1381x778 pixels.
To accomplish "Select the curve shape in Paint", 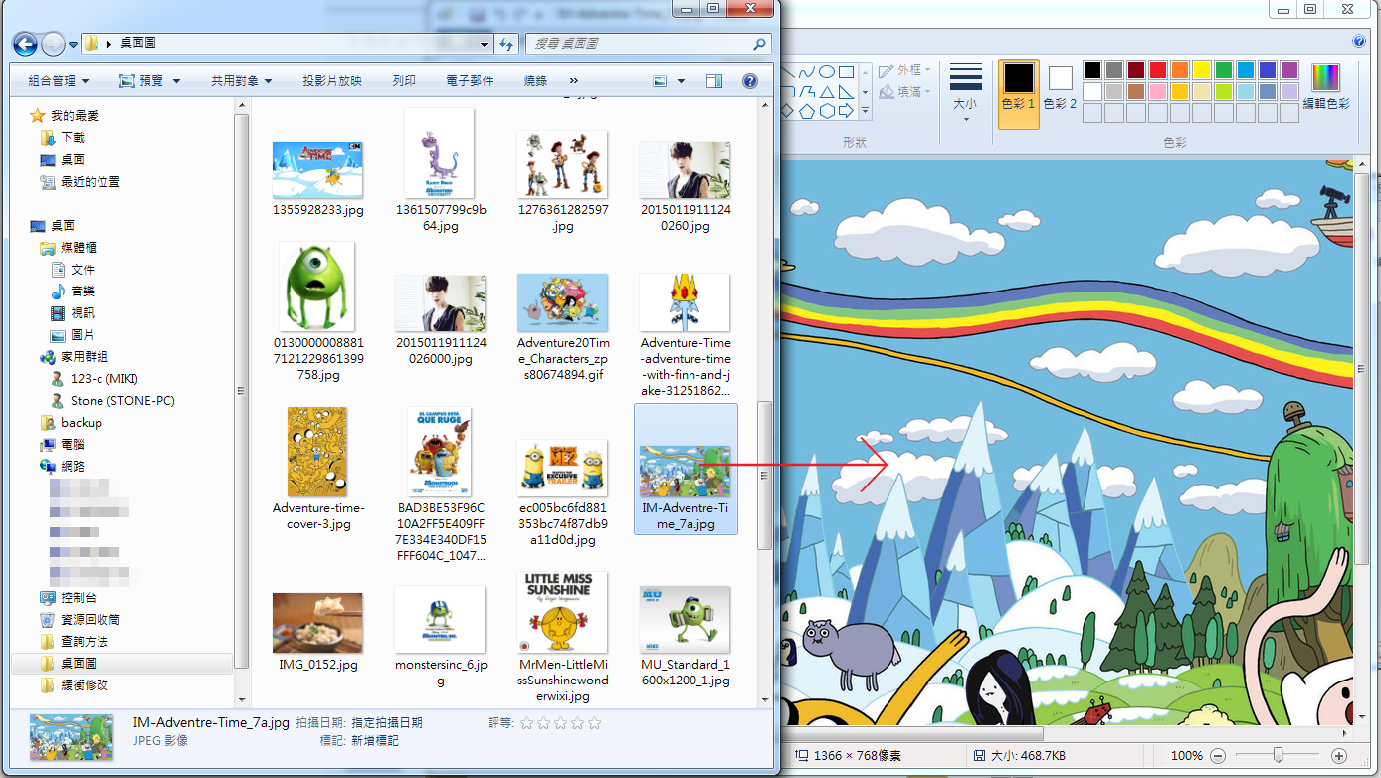I will (808, 72).
